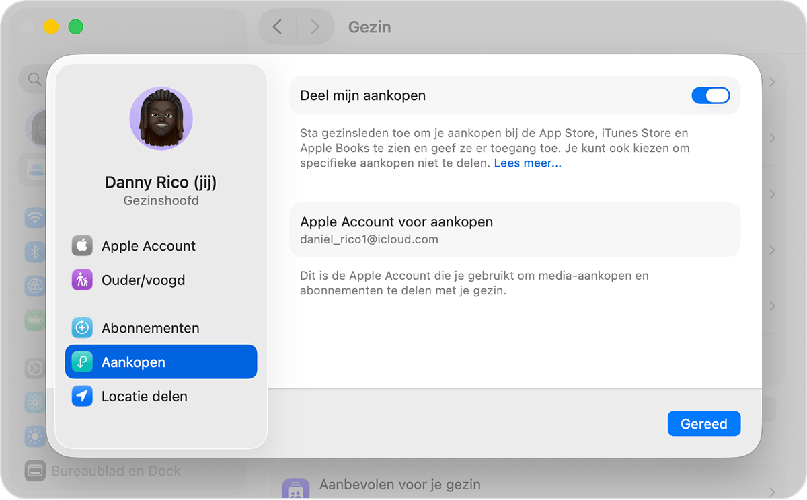
Task: Click the search magnifying glass field
Action: coord(34,79)
